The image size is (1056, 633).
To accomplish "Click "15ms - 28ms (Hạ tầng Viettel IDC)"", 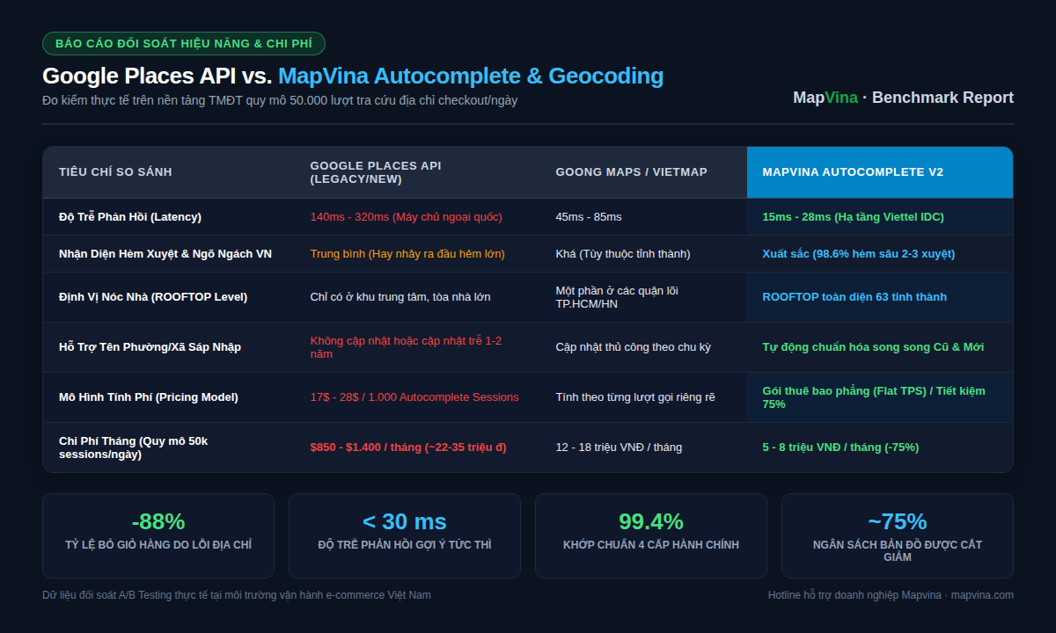I will [x=853, y=217].
